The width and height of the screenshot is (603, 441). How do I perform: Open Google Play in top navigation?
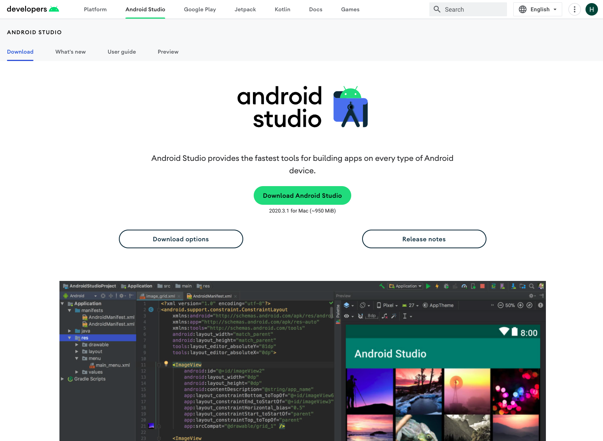[x=200, y=9]
